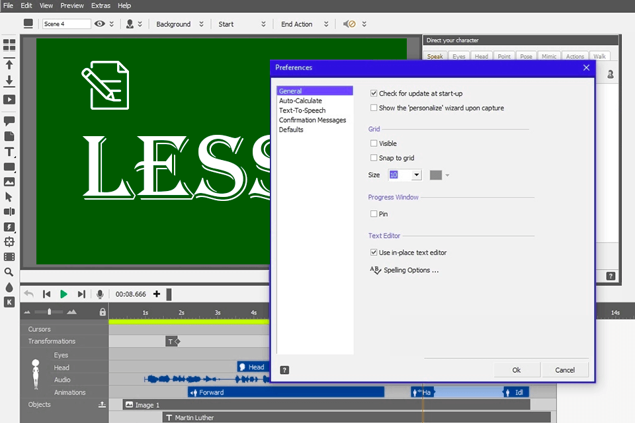Click the filmstrip icon in the left toolbar
635x423 pixels.
point(9,257)
